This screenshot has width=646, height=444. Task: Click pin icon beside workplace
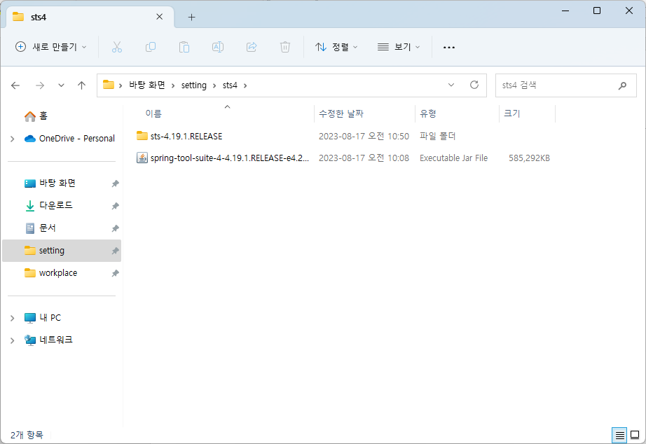click(116, 273)
